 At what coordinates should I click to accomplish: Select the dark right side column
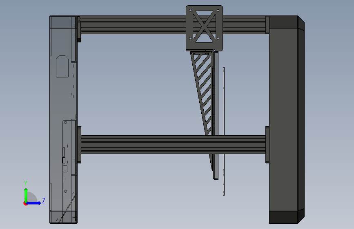[287, 119]
